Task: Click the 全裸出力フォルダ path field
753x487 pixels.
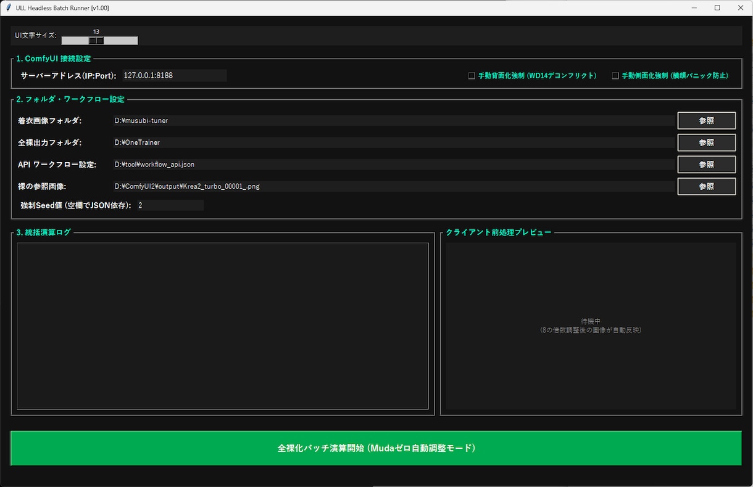Action: 393,142
